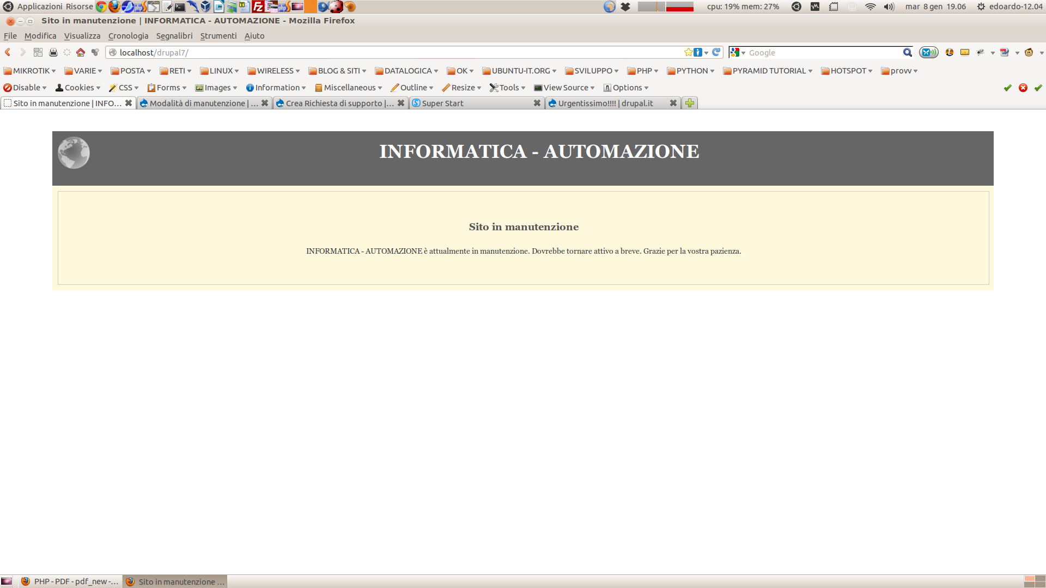This screenshot has width=1046, height=588.
Task: Open the PYRAMID TUTORIAL bookmark folder
Action: (768, 71)
